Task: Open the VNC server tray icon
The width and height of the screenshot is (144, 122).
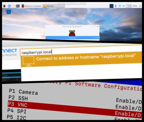Action: point(111,6)
